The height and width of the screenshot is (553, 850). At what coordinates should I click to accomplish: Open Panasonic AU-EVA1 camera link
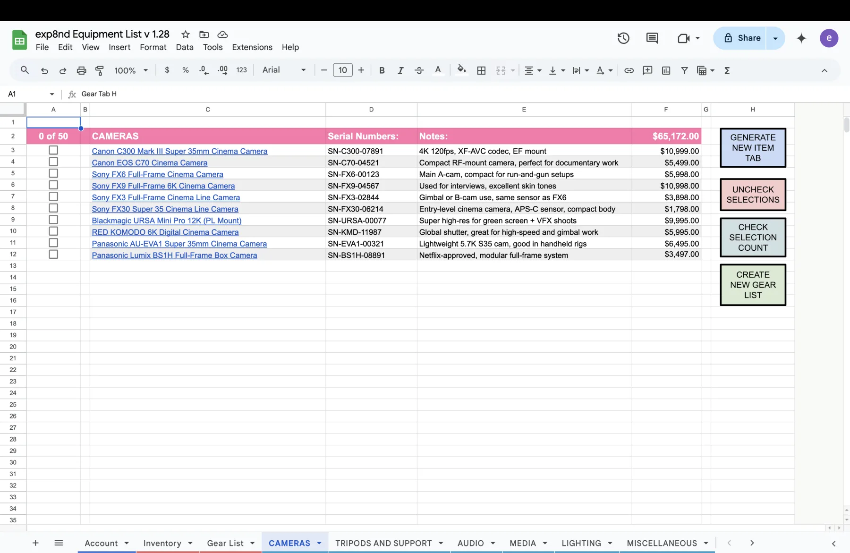[x=179, y=244]
